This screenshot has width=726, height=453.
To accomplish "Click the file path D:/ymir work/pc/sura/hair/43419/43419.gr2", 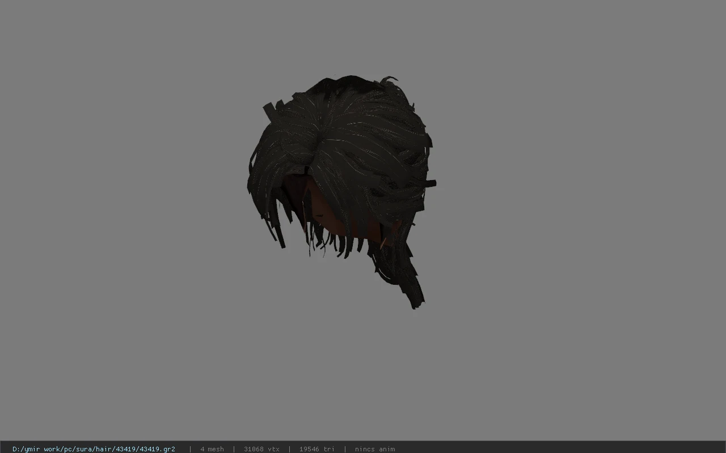I will pos(94,449).
